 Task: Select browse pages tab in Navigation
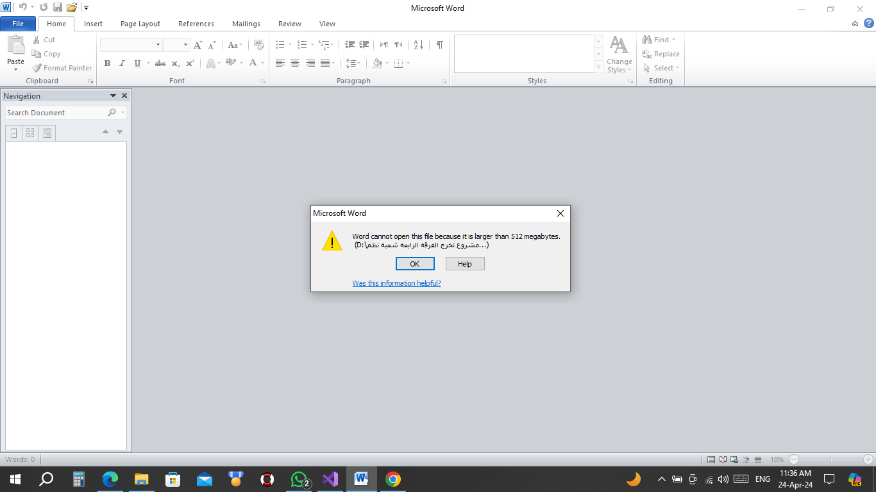30,133
